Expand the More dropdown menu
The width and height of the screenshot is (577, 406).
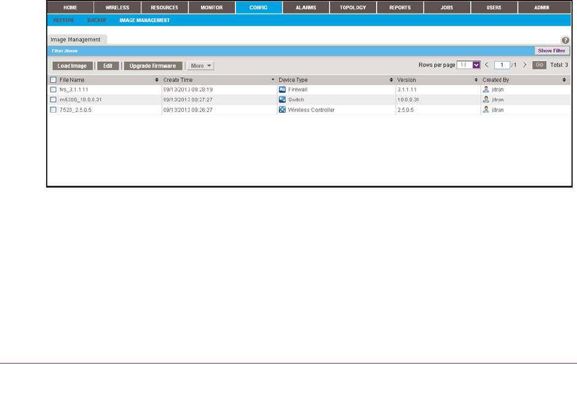click(x=201, y=66)
